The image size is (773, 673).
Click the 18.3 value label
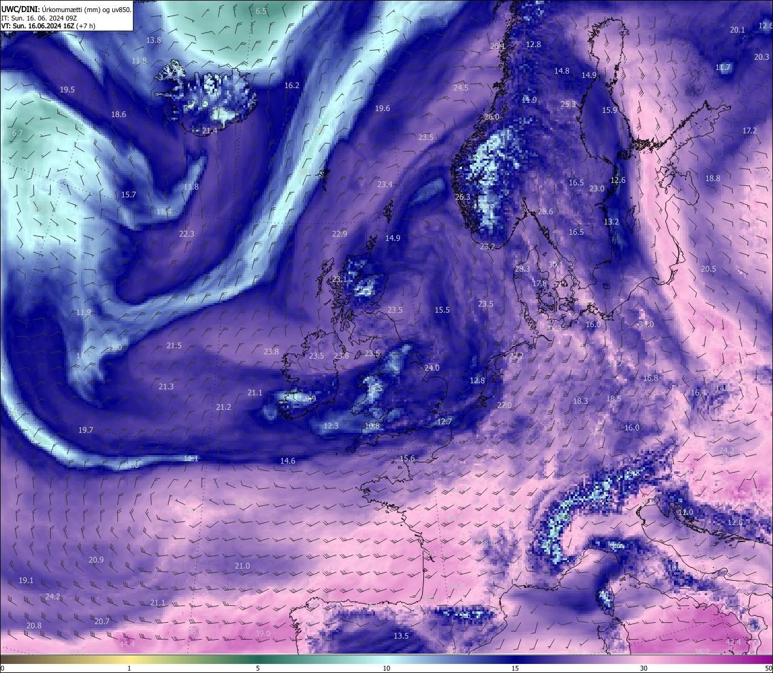580,401
